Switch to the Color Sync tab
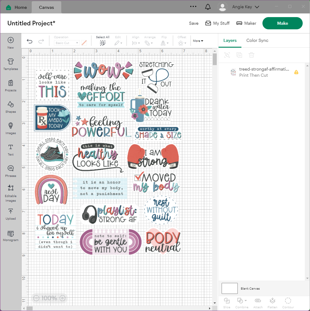Screen dimensions: 310x311 click(x=257, y=40)
